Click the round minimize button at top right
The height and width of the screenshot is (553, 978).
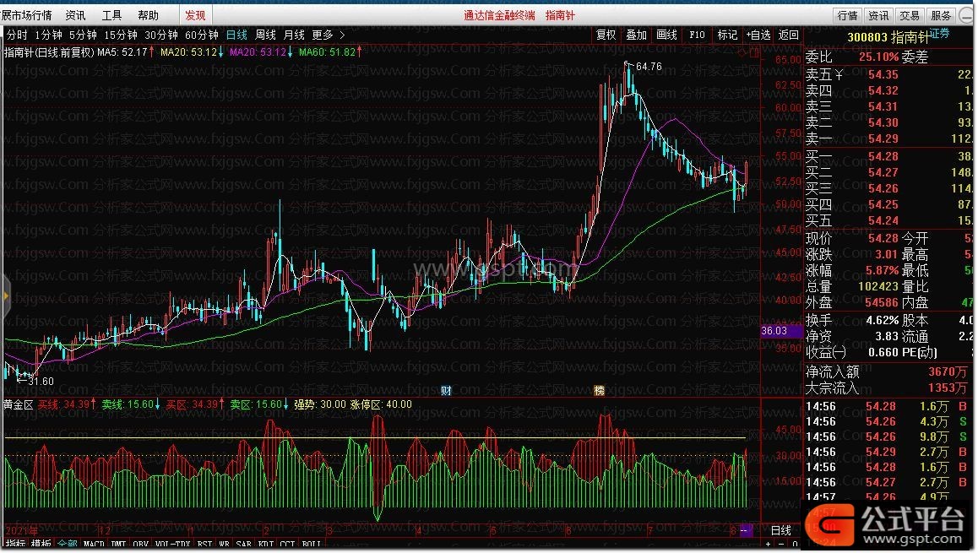(966, 15)
